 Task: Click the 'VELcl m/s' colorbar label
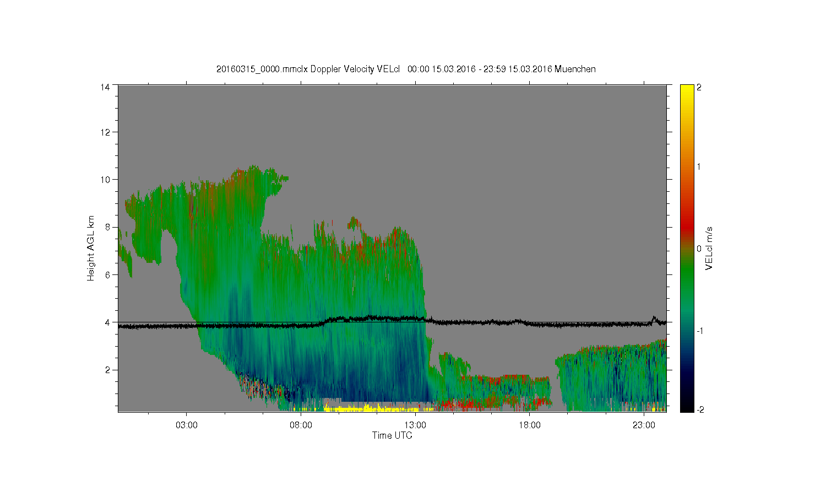click(709, 248)
